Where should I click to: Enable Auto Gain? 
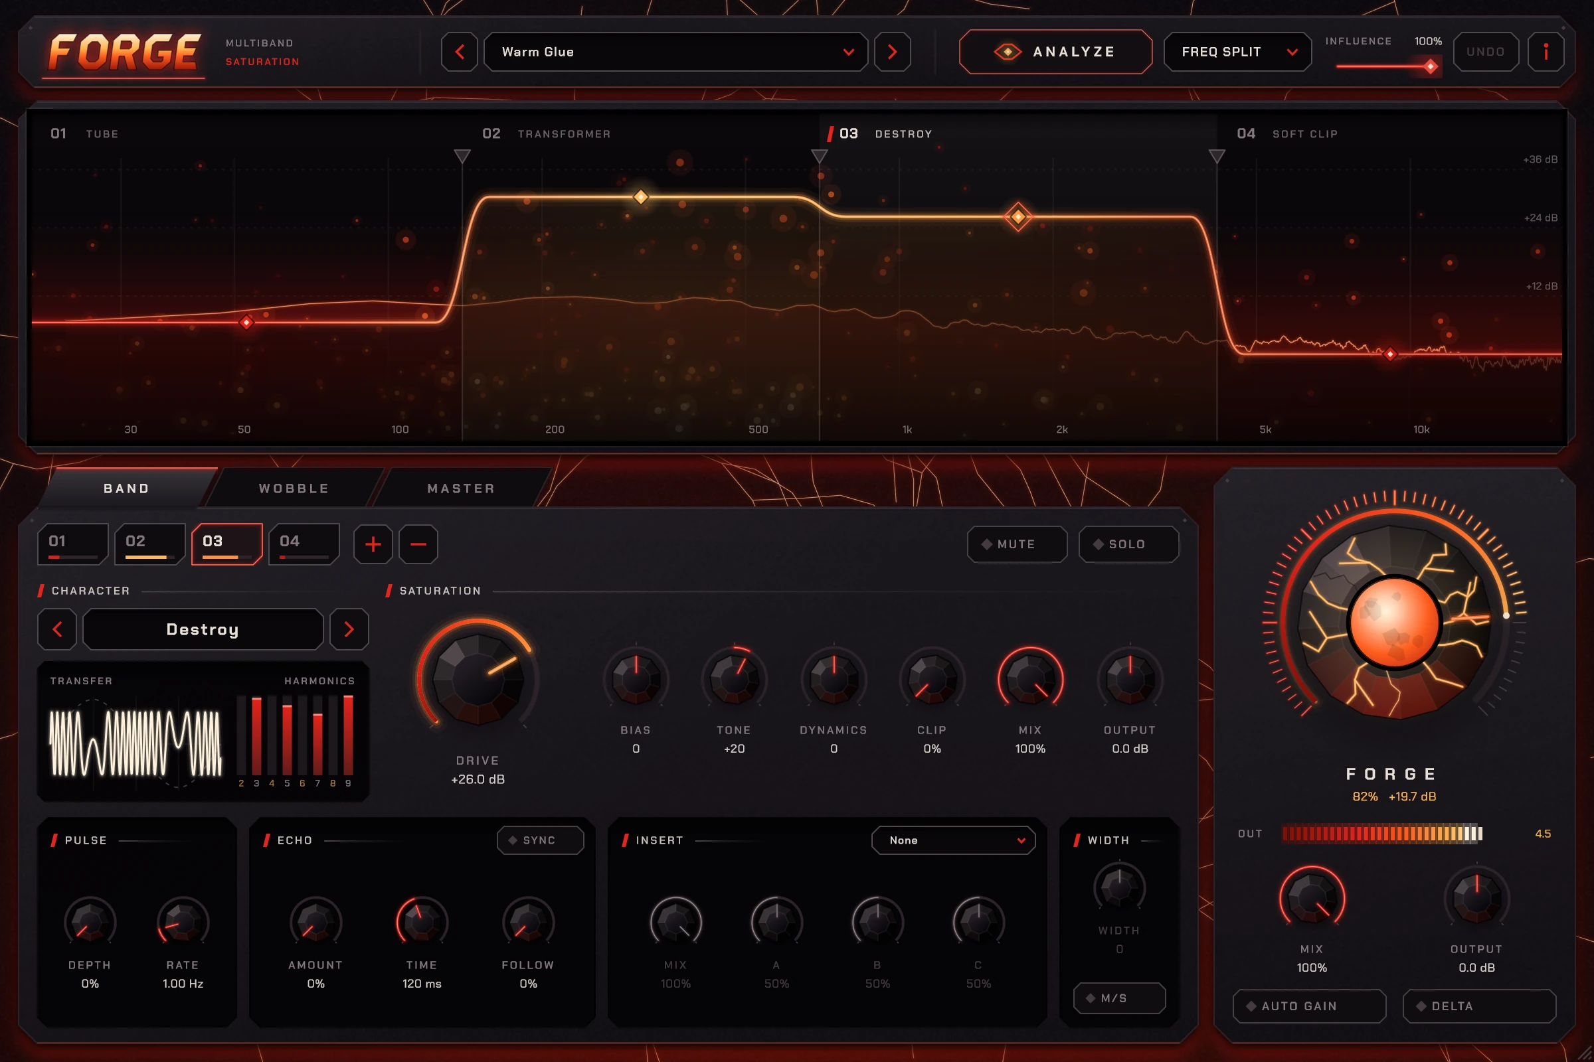pyautogui.click(x=1308, y=1006)
